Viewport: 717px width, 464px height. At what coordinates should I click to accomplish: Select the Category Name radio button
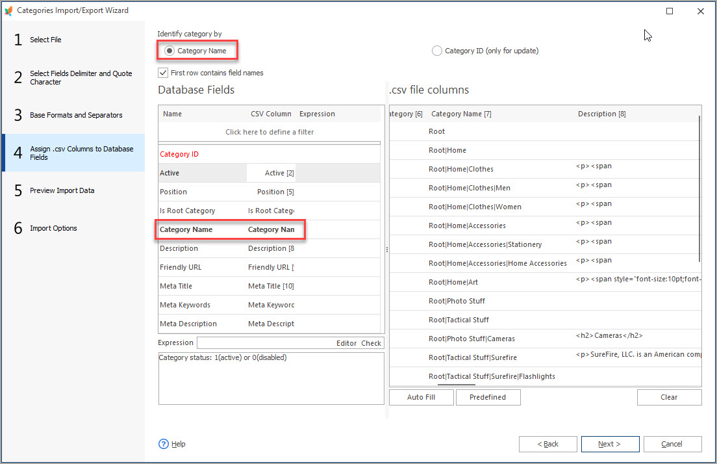pos(170,51)
